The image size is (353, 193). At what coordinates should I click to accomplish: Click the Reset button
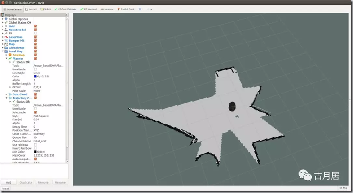pyautogui.click(x=5, y=189)
